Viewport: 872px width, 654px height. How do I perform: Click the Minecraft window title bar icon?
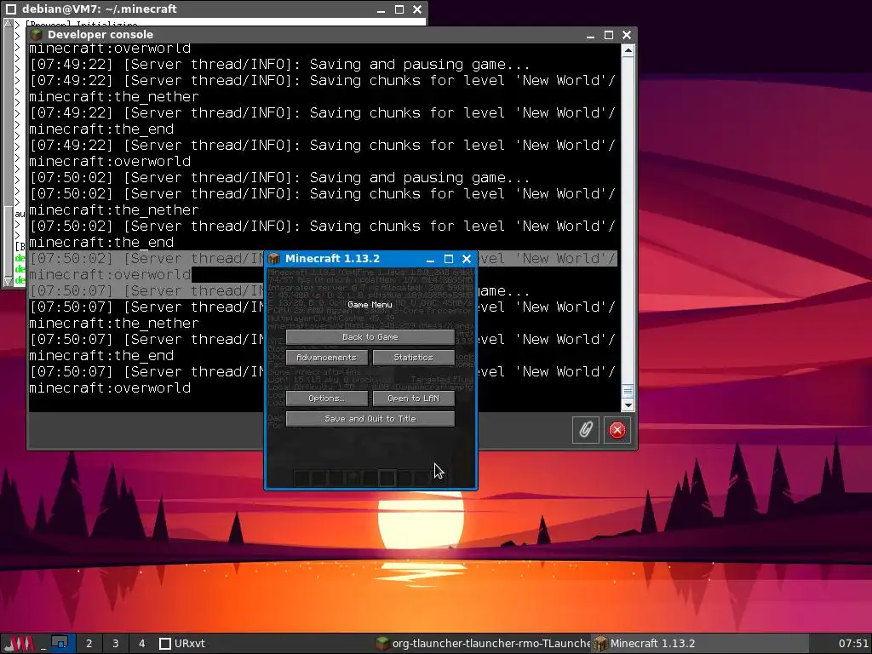click(273, 259)
